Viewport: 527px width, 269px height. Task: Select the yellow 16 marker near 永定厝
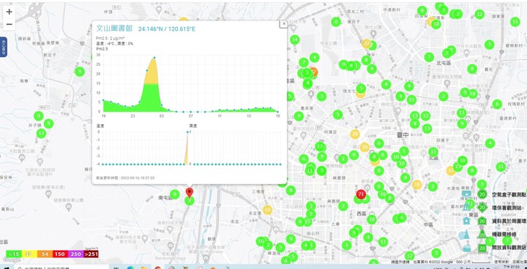(x=267, y=211)
